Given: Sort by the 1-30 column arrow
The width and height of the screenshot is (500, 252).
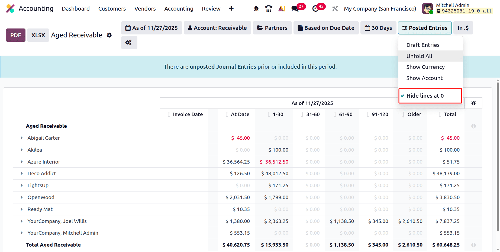Looking at the screenshot, I should click(269, 115).
